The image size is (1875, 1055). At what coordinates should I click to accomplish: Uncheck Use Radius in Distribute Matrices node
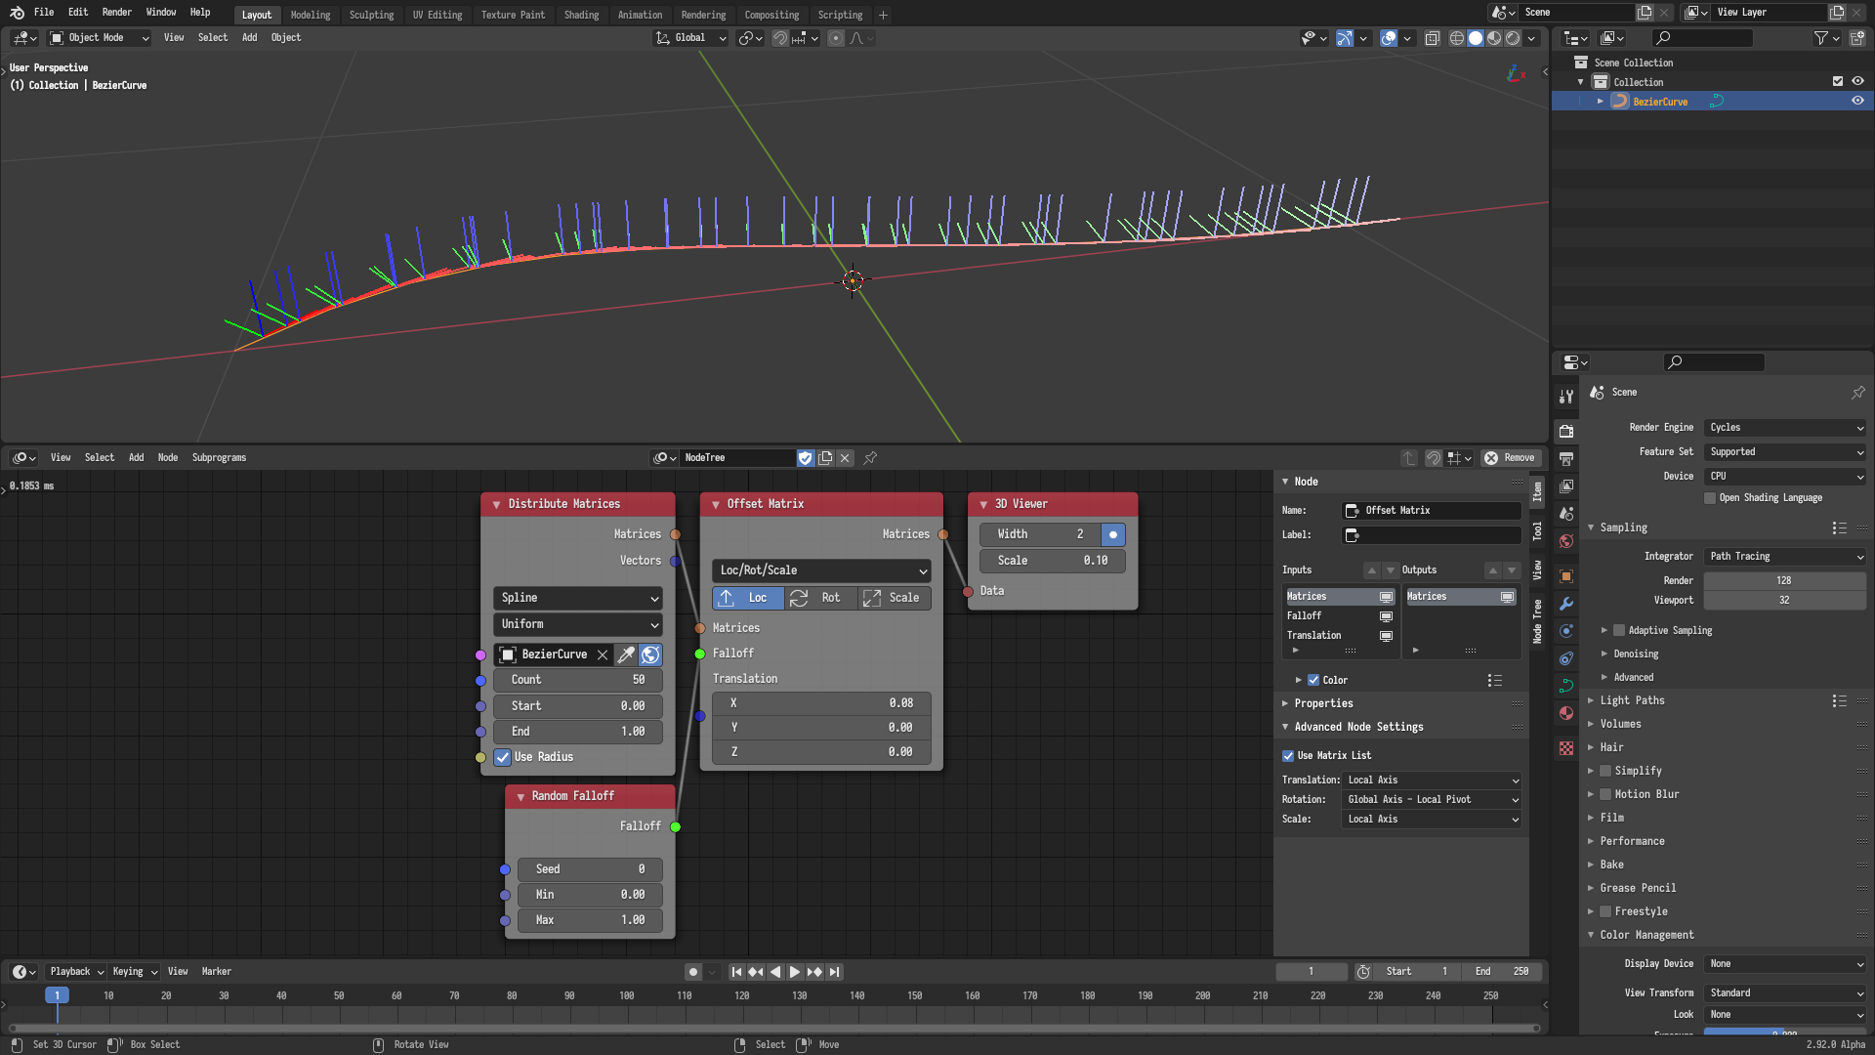click(503, 757)
